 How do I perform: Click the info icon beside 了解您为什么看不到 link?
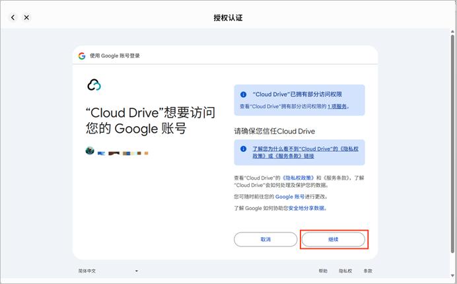pyautogui.click(x=243, y=149)
